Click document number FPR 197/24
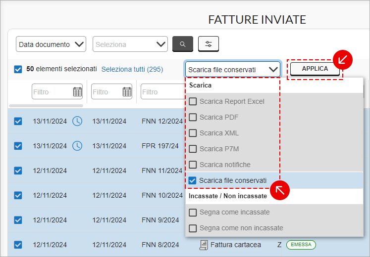 [160, 146]
